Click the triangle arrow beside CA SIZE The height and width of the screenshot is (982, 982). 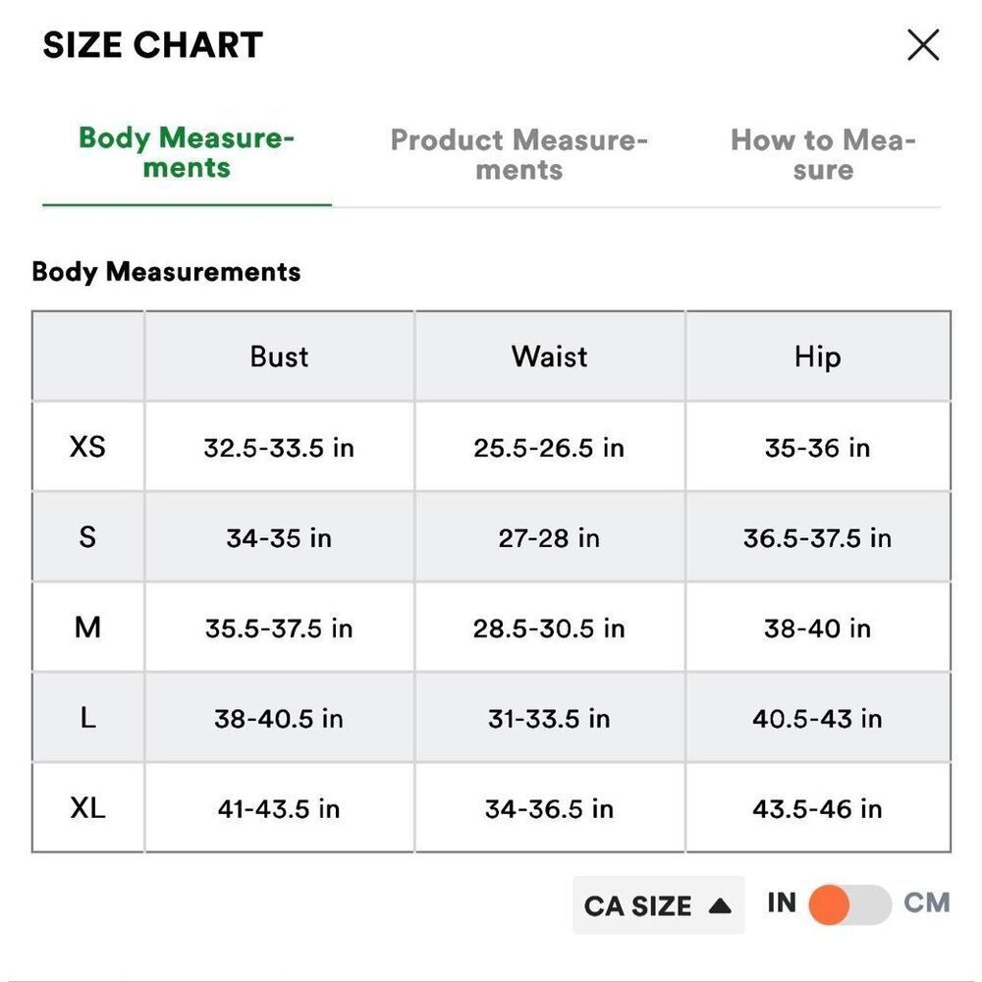(x=720, y=905)
